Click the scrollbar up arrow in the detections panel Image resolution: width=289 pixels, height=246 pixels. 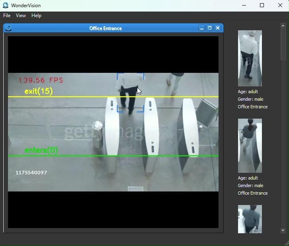pos(283,26)
